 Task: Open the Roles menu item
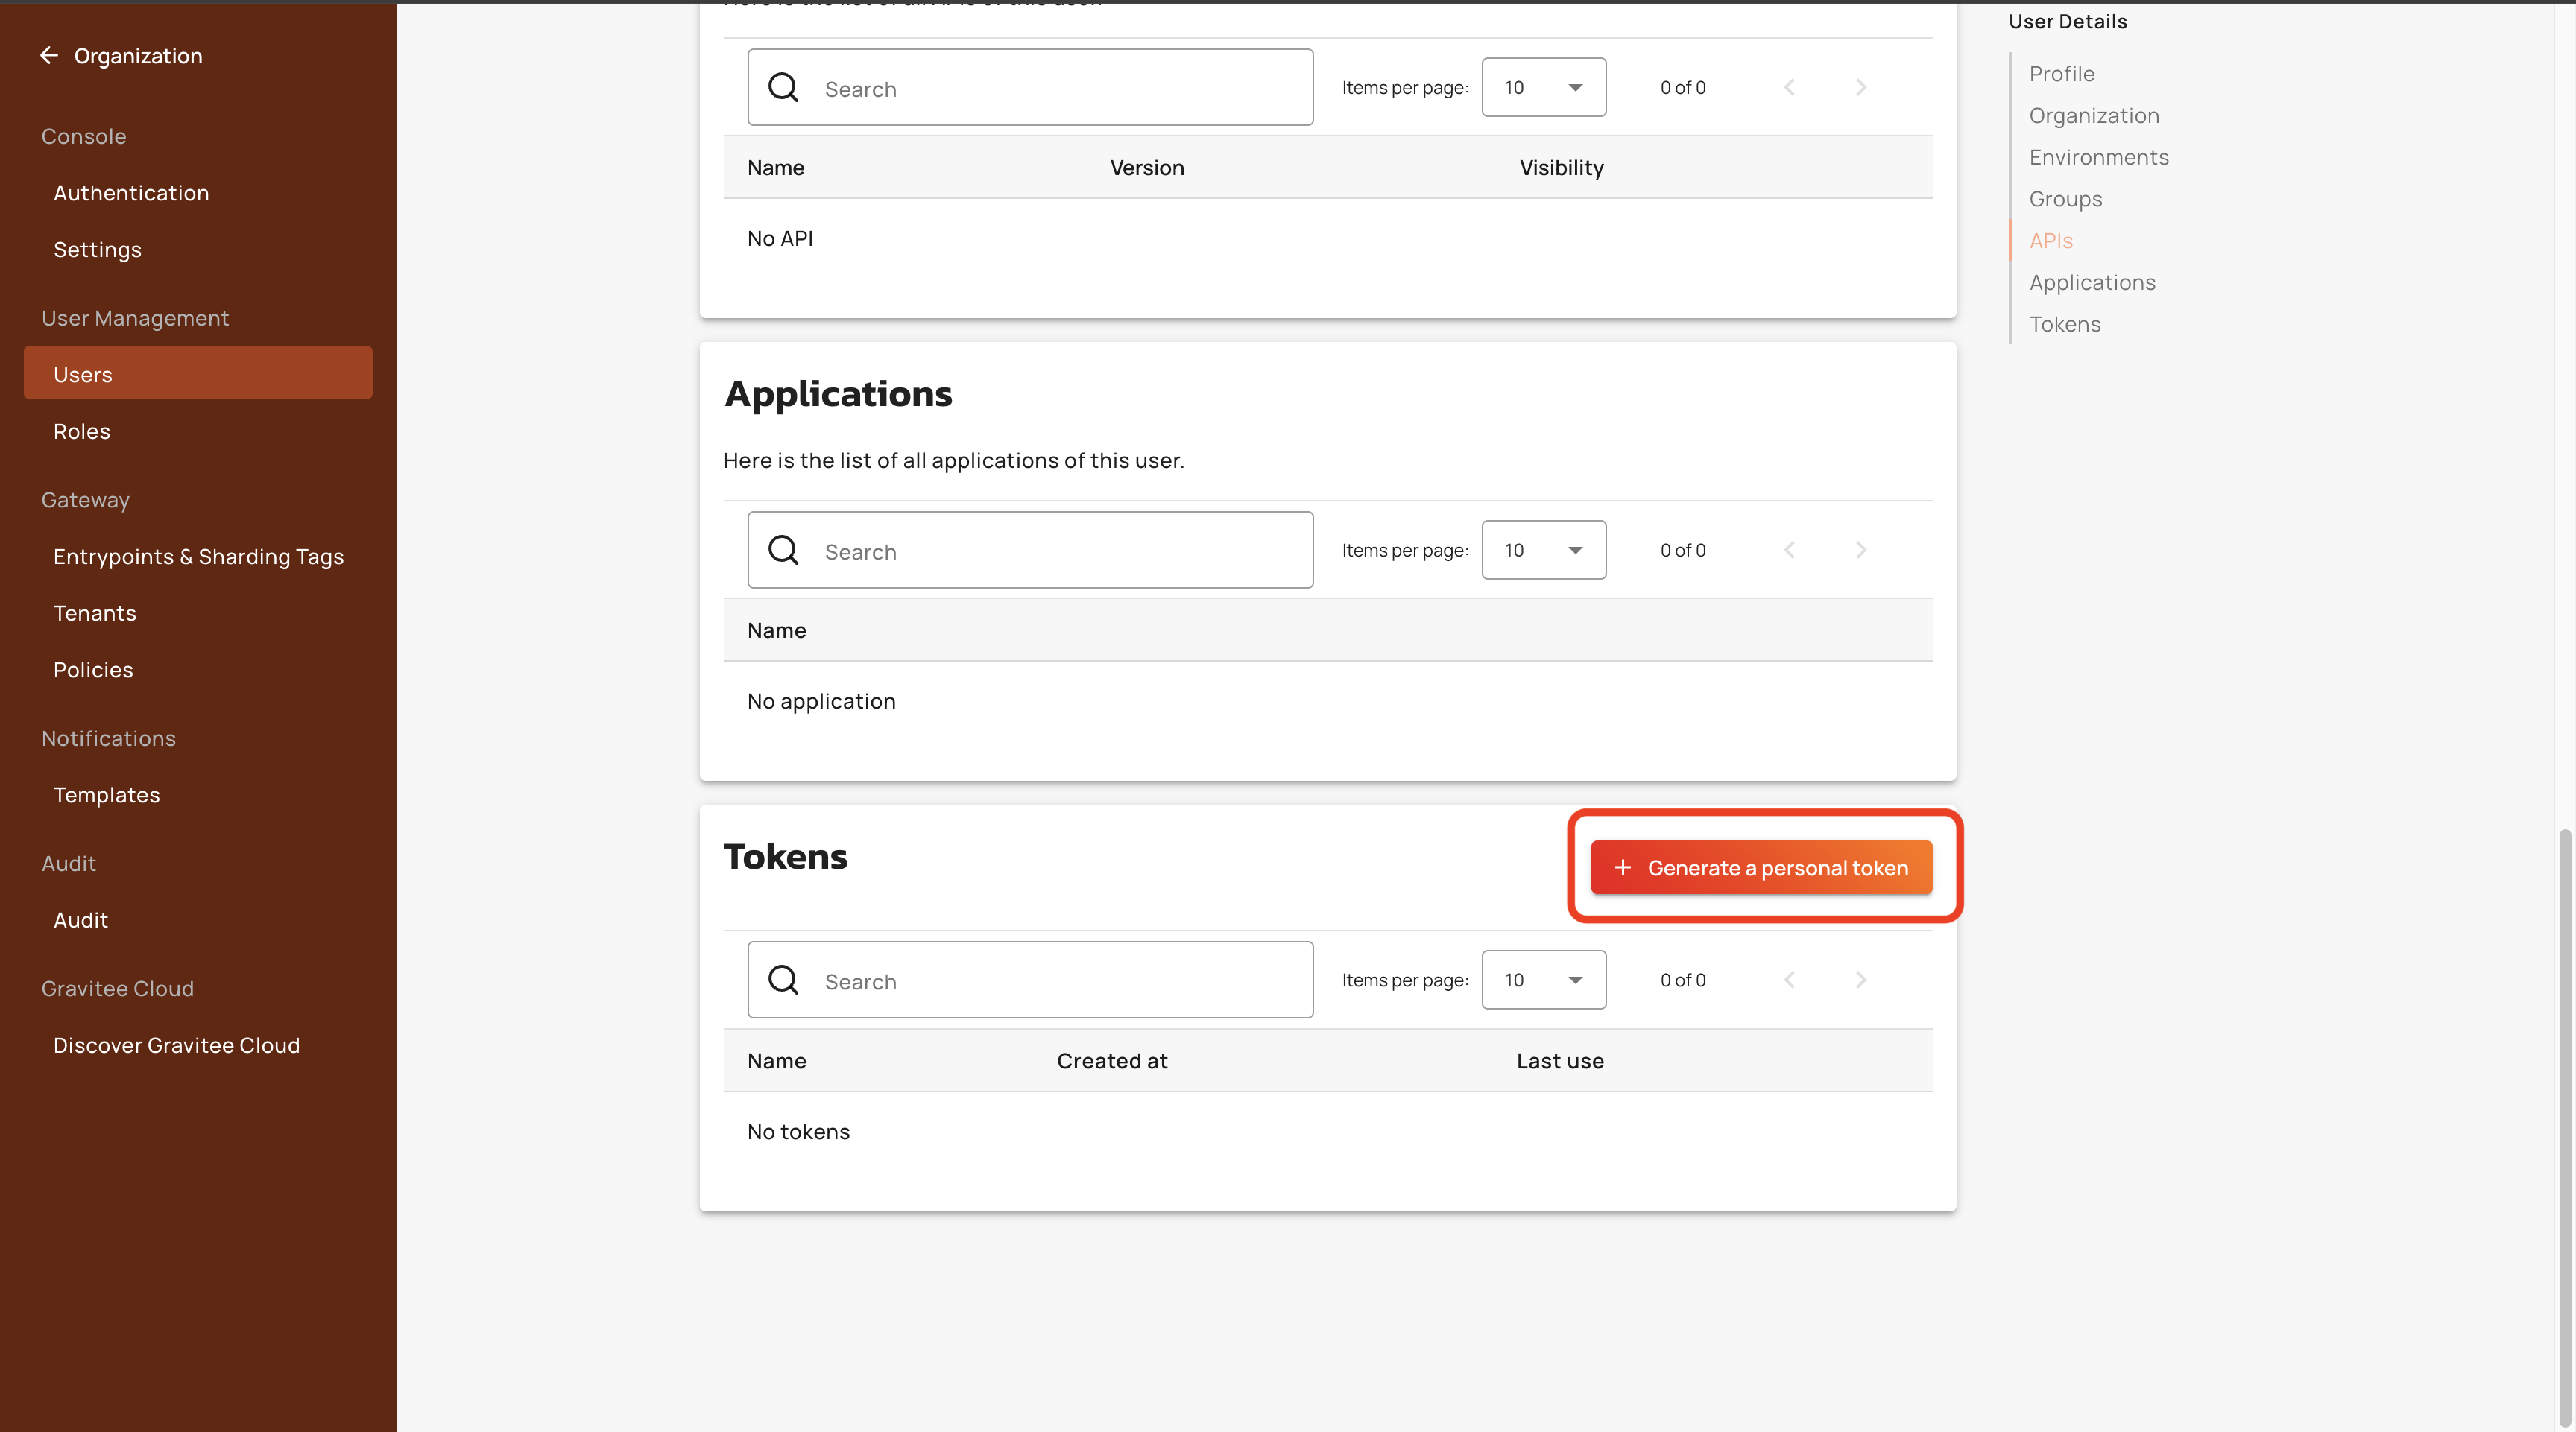tap(82, 431)
